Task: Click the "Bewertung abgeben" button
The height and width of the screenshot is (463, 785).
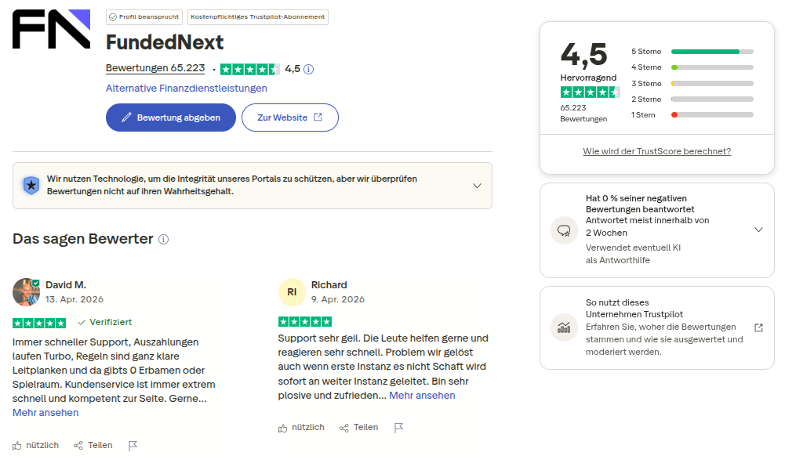Action: tap(170, 117)
